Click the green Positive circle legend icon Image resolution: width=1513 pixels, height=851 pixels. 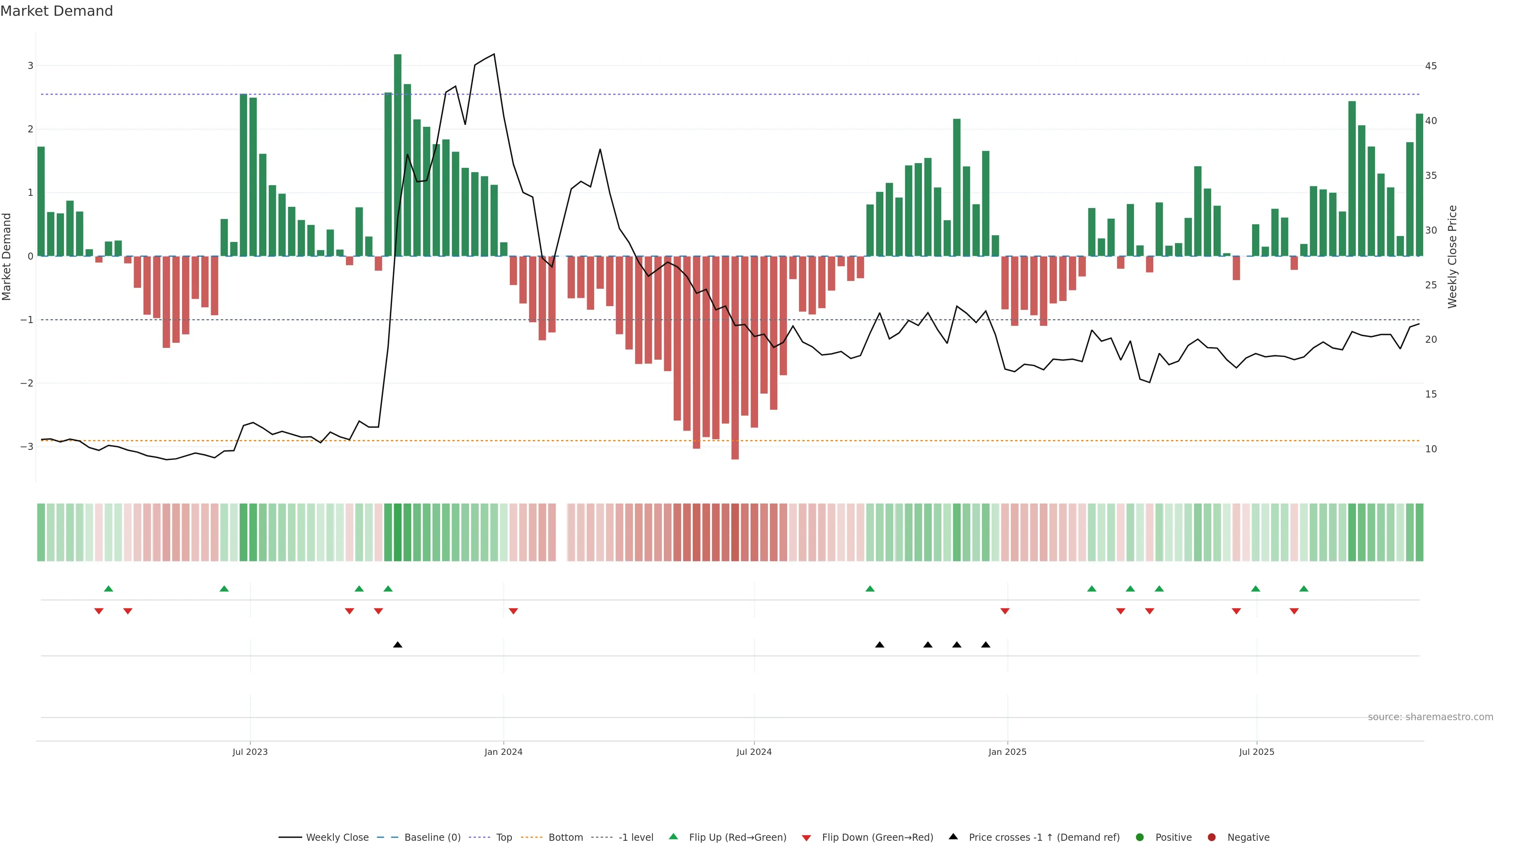coord(1139,837)
